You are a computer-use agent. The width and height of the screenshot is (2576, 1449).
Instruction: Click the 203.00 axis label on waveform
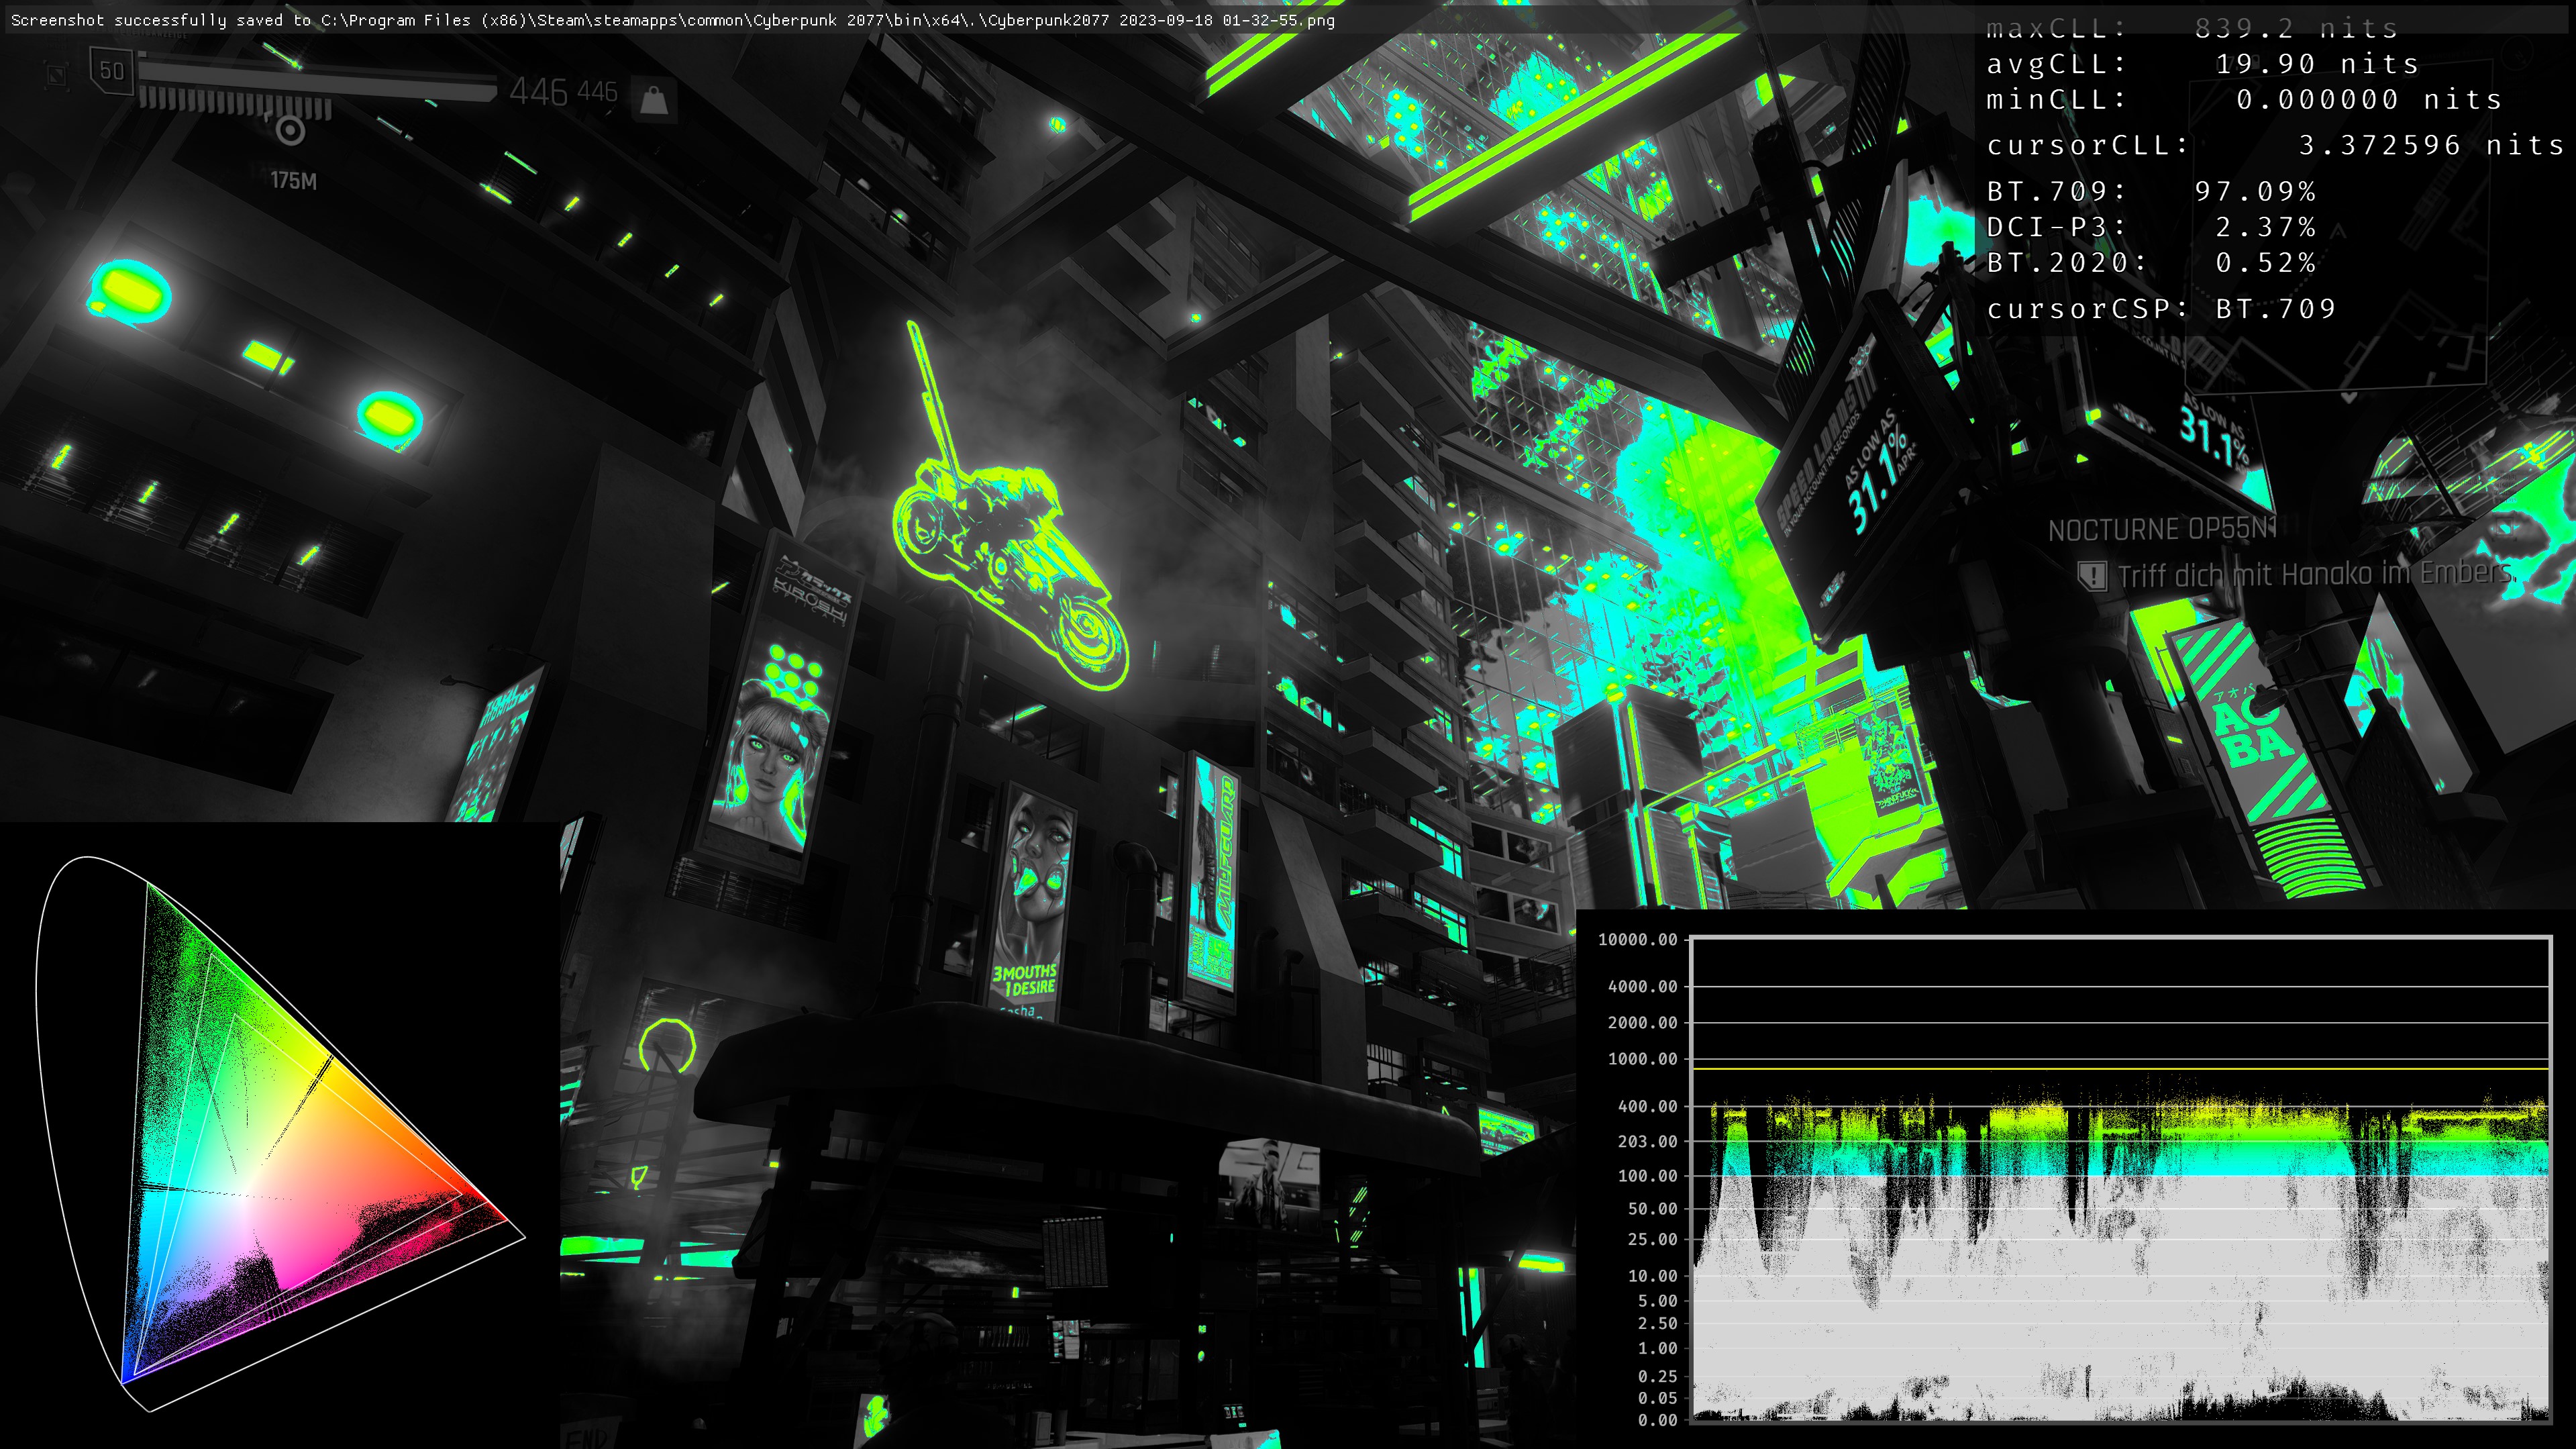click(x=1647, y=1142)
